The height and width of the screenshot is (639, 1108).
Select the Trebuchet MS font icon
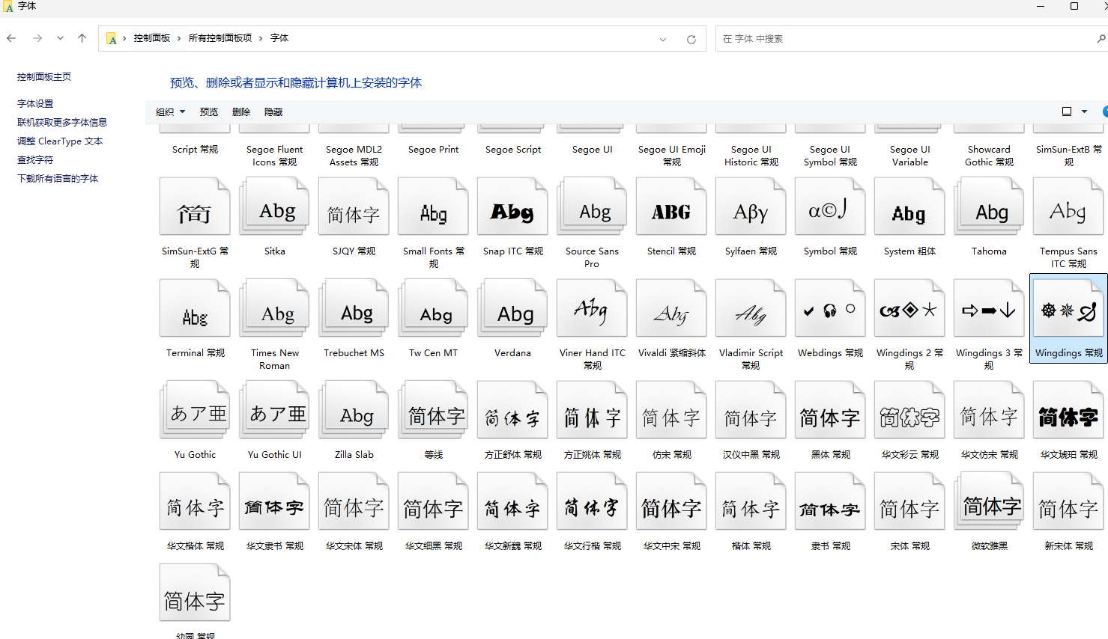click(x=354, y=310)
